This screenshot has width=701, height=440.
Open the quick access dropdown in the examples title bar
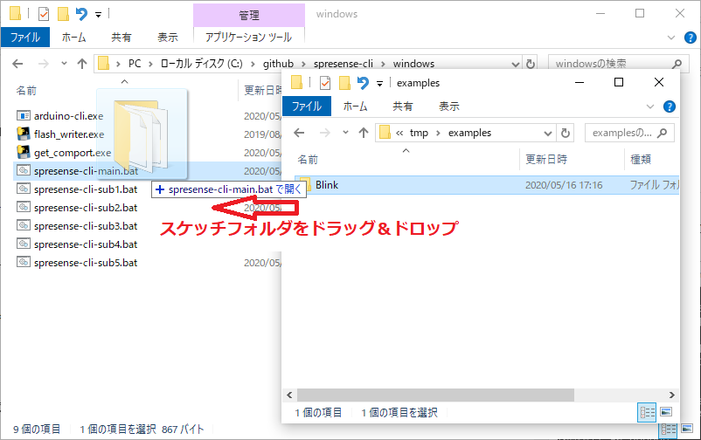[x=379, y=84]
